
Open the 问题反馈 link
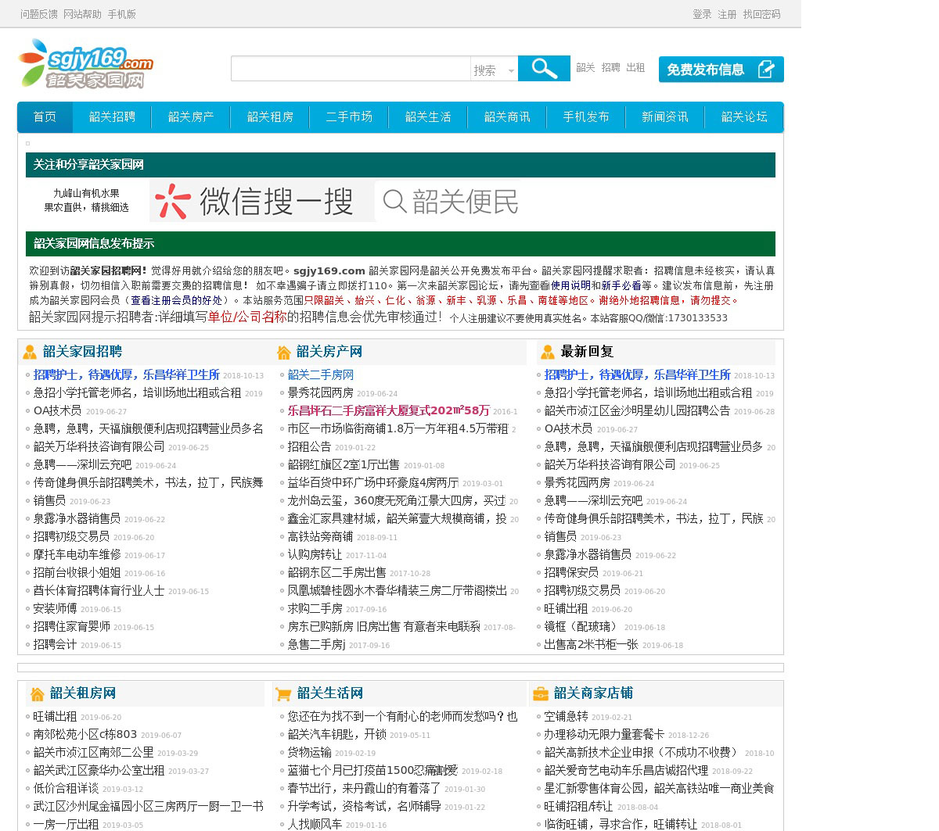tap(39, 14)
